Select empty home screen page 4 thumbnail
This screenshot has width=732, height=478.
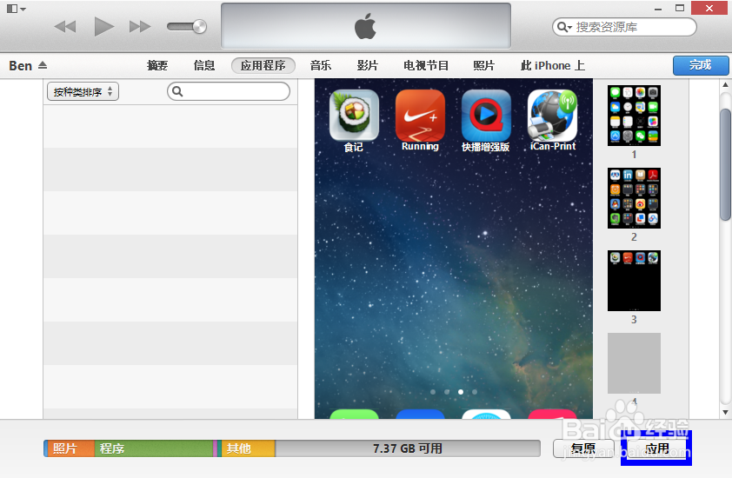click(634, 363)
